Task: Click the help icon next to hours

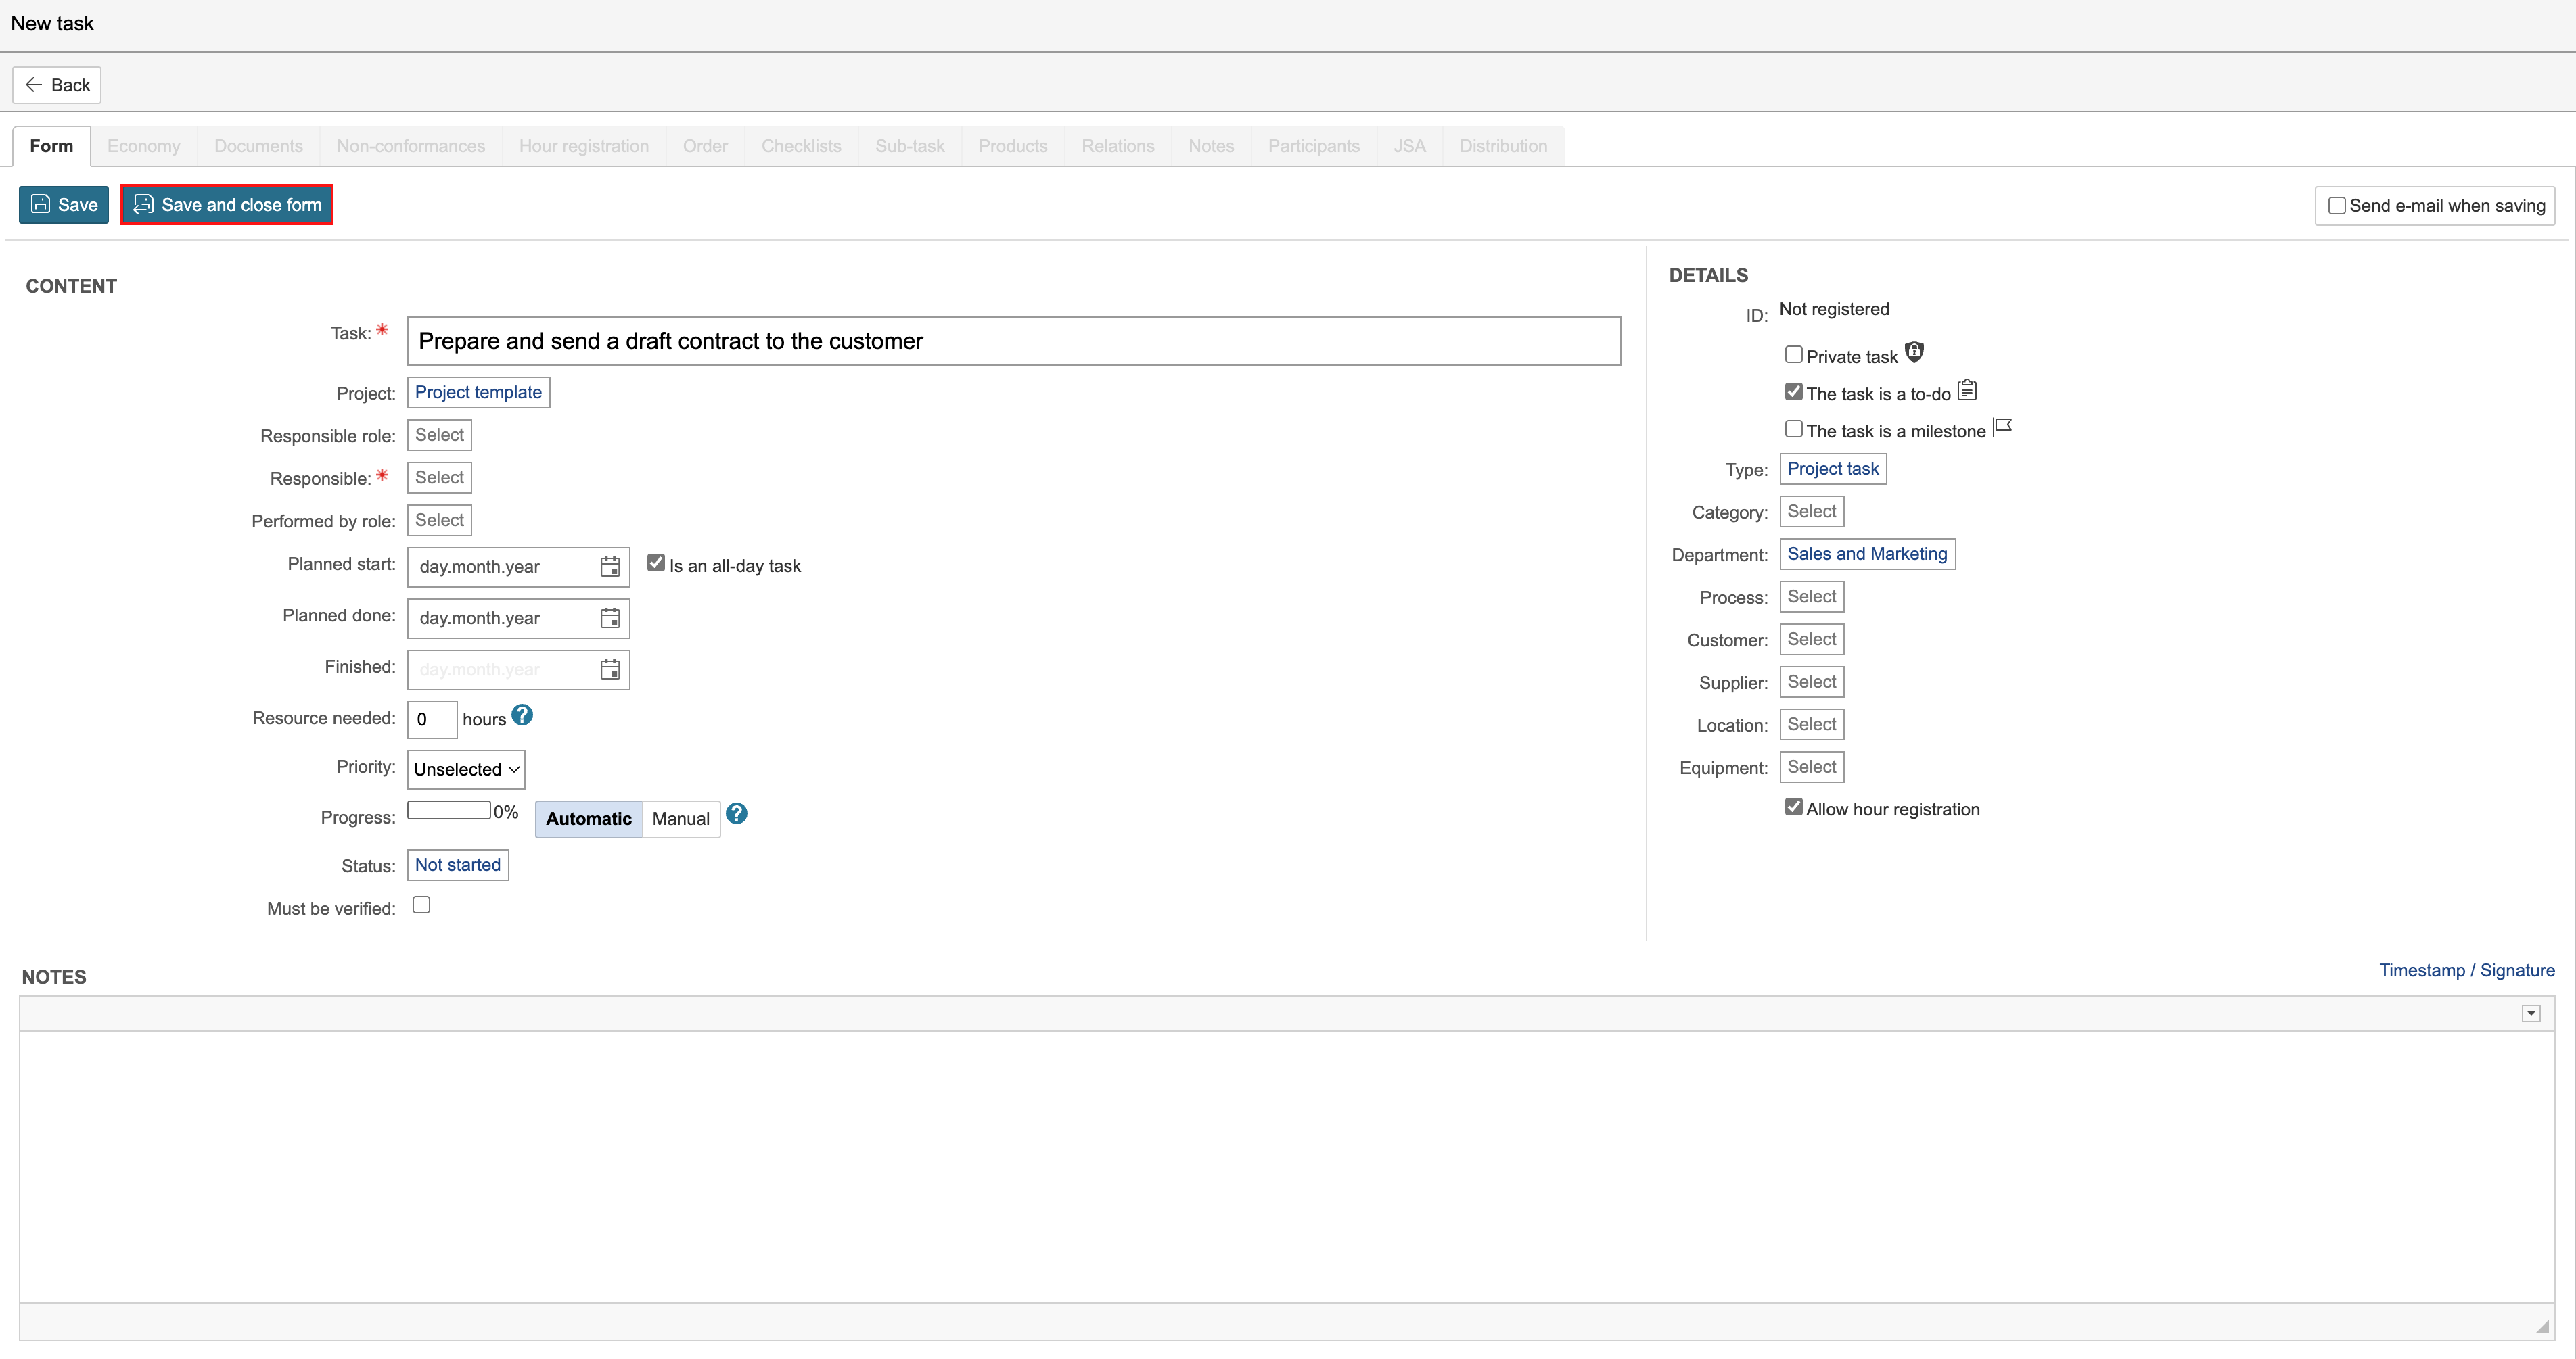Action: pyautogui.click(x=522, y=715)
